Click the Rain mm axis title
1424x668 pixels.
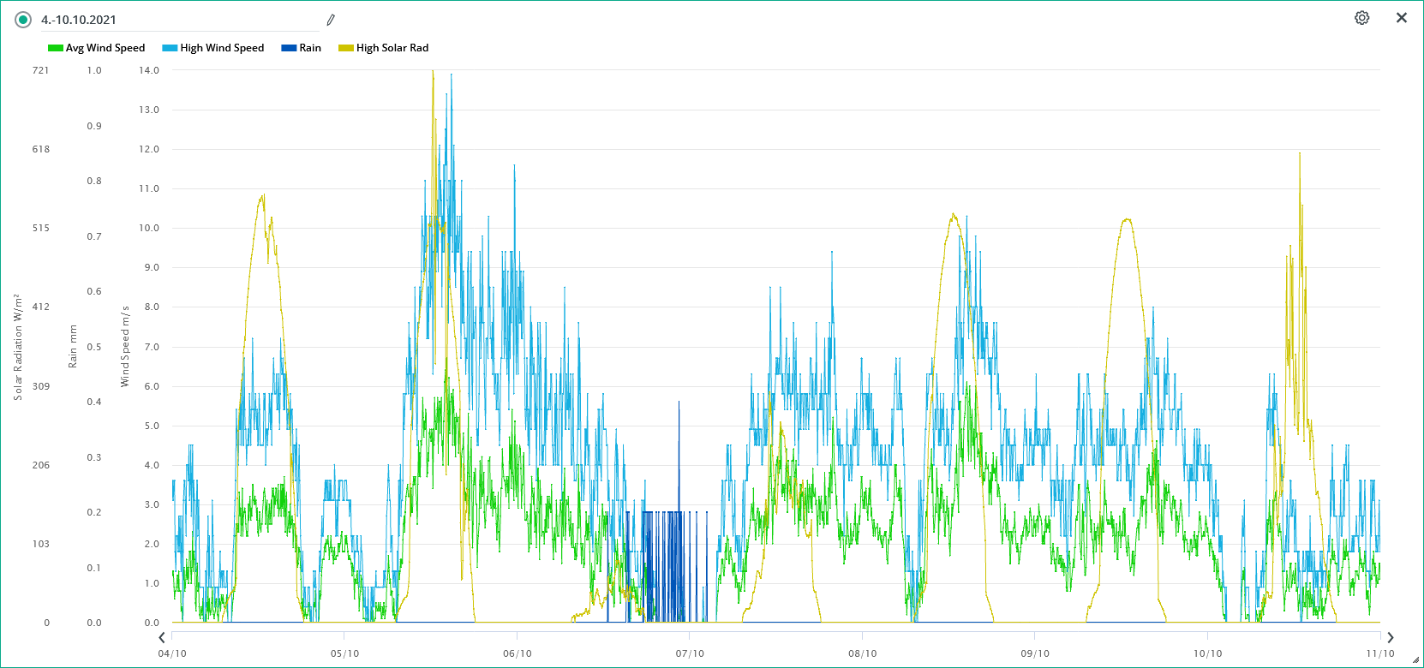[73, 346]
